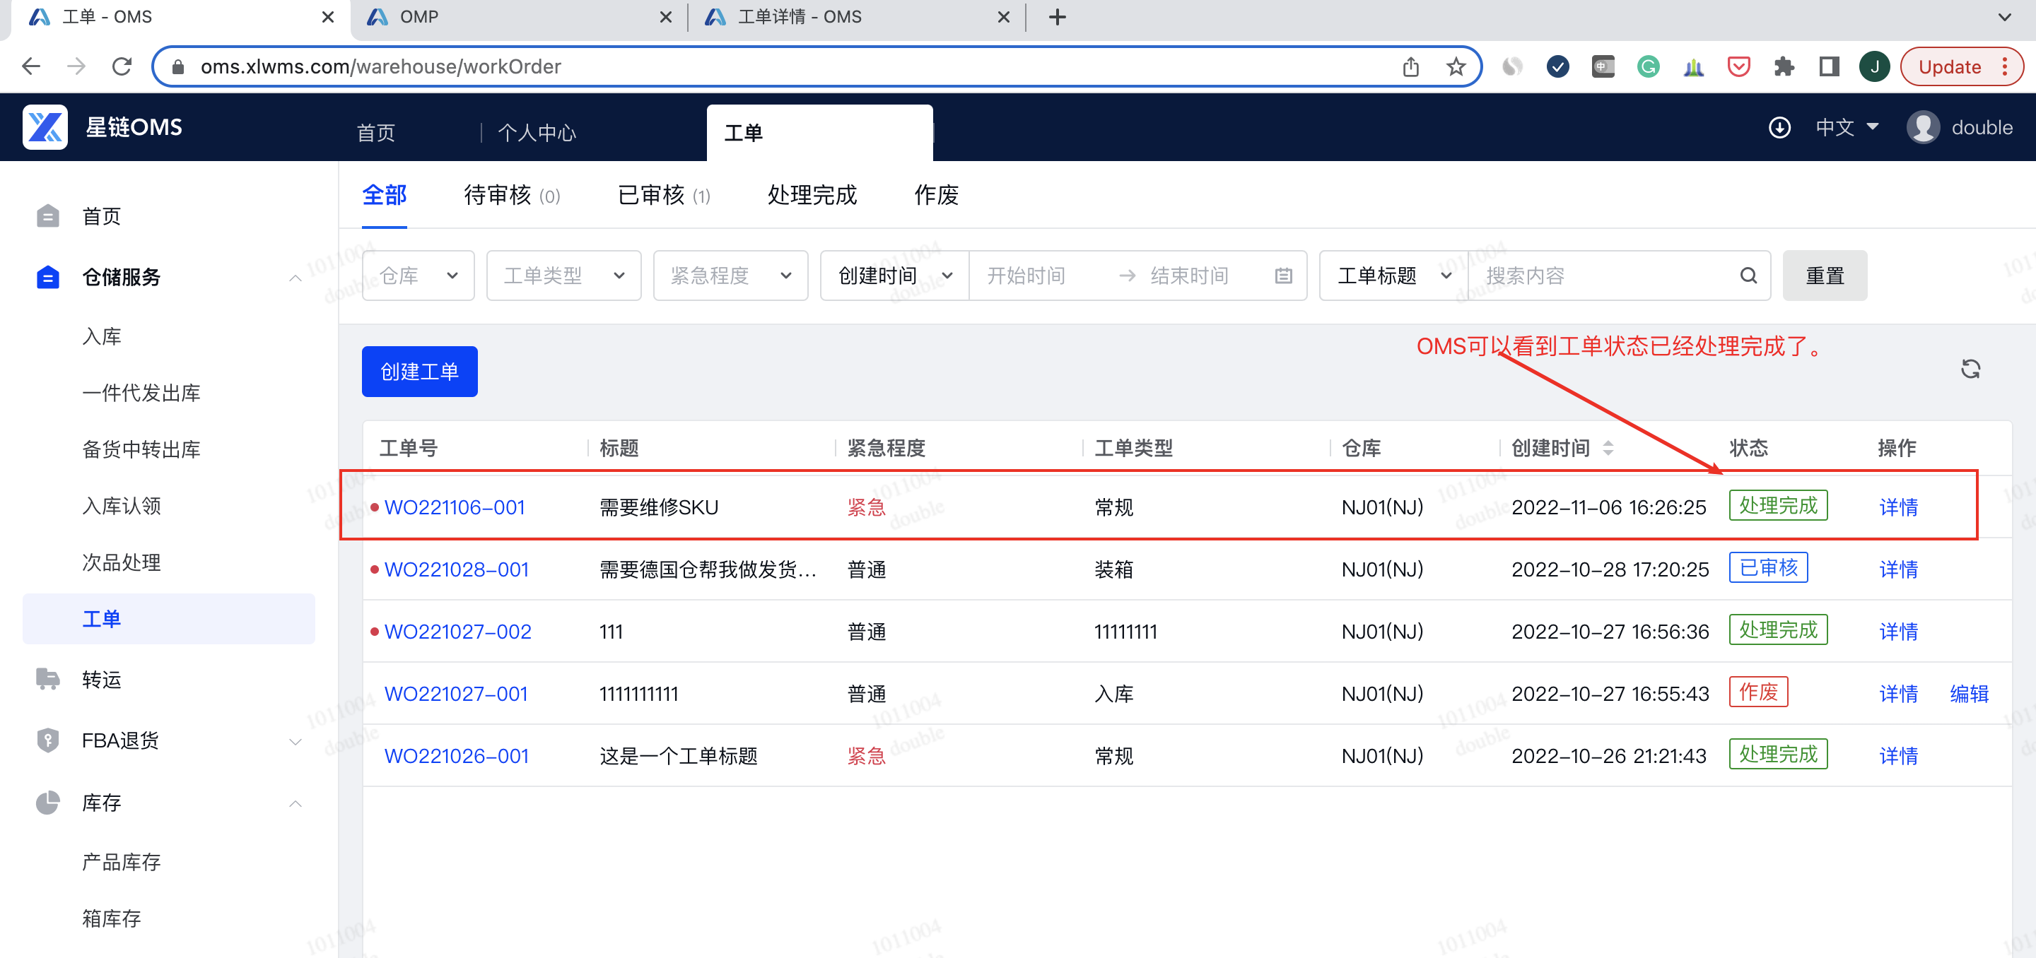Click the 首页 header menu item
The image size is (2036, 958).
click(x=375, y=133)
